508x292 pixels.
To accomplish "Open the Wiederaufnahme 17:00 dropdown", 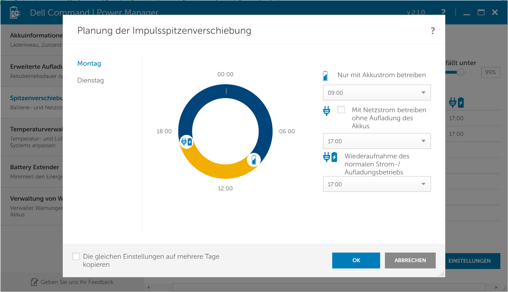I will click(377, 184).
